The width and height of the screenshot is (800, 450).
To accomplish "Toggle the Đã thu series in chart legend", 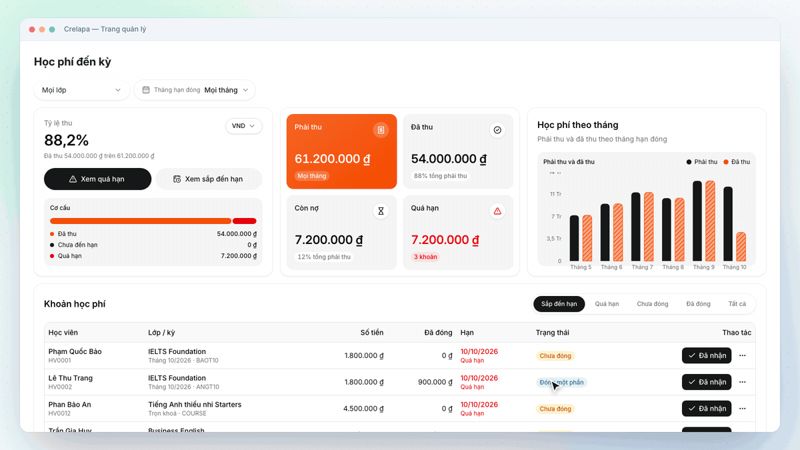I will [737, 162].
